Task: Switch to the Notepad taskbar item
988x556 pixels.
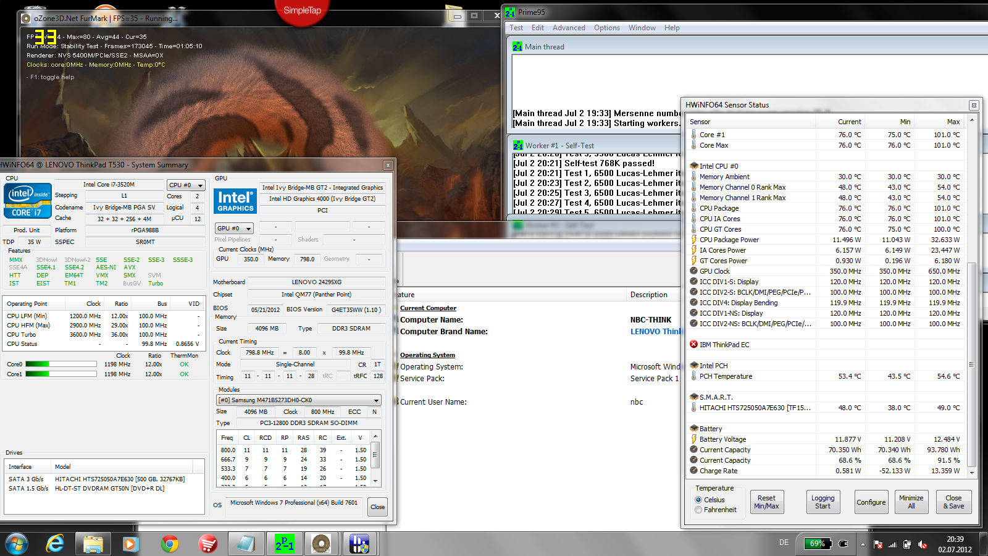Action: [x=246, y=544]
